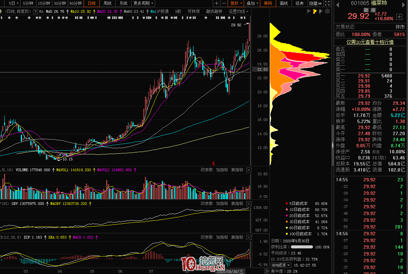Open chip distribution settings gear

pyautogui.click(x=327, y=11)
